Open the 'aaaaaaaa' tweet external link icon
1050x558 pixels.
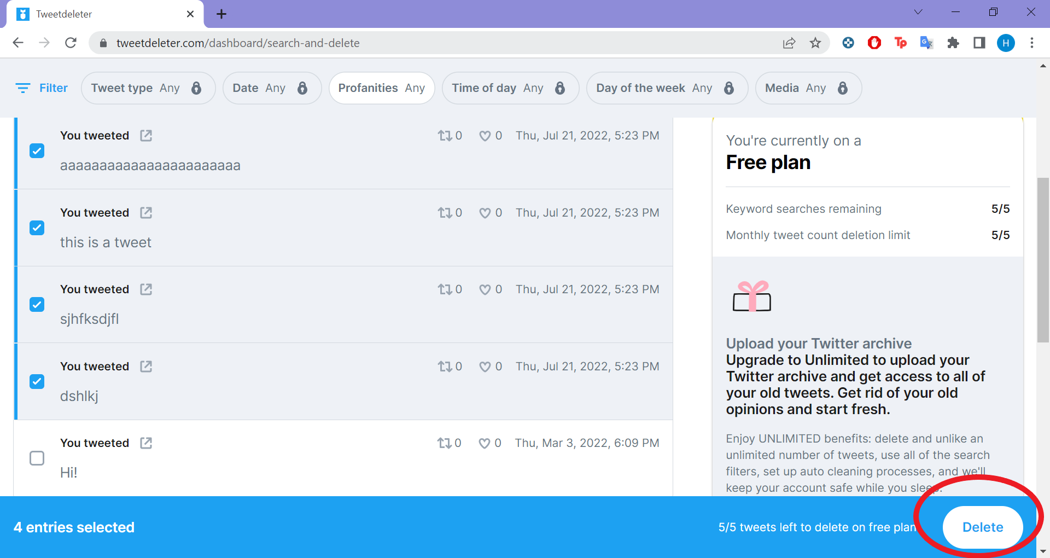(x=146, y=136)
